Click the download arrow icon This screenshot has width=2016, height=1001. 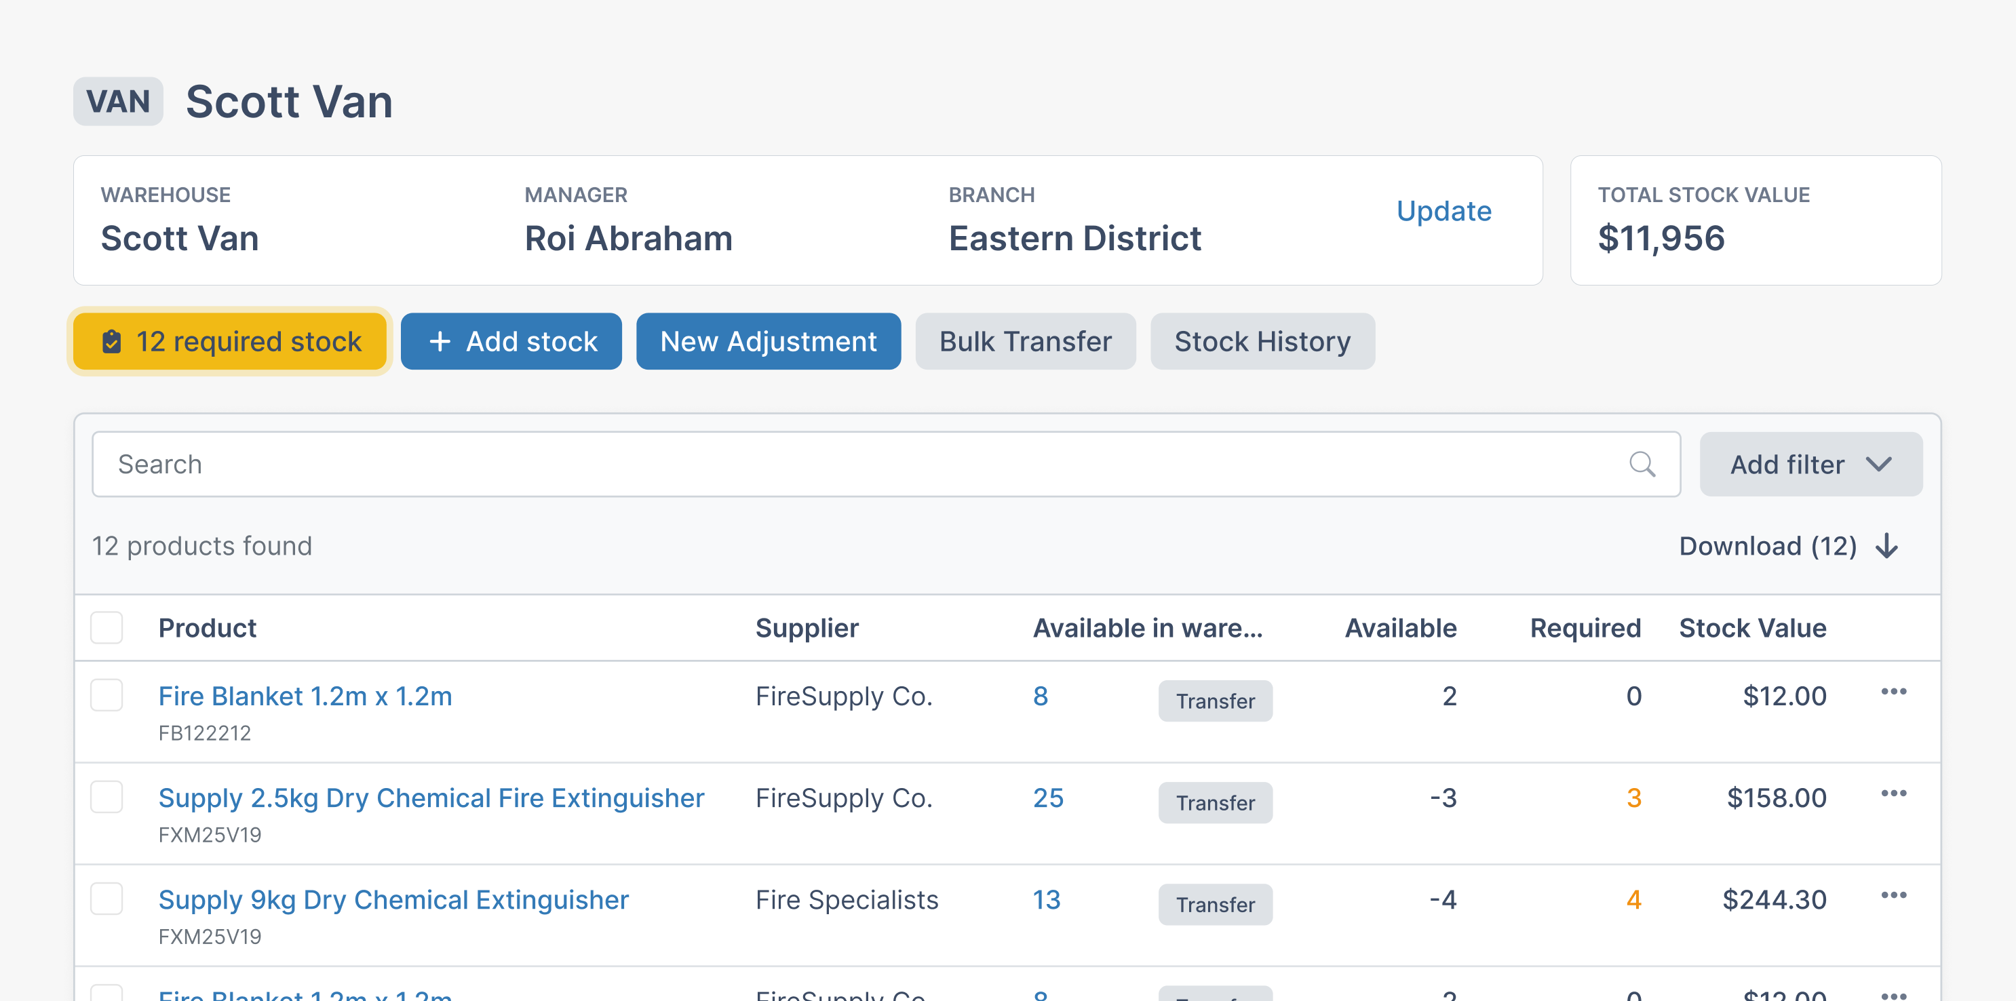pyautogui.click(x=1887, y=545)
